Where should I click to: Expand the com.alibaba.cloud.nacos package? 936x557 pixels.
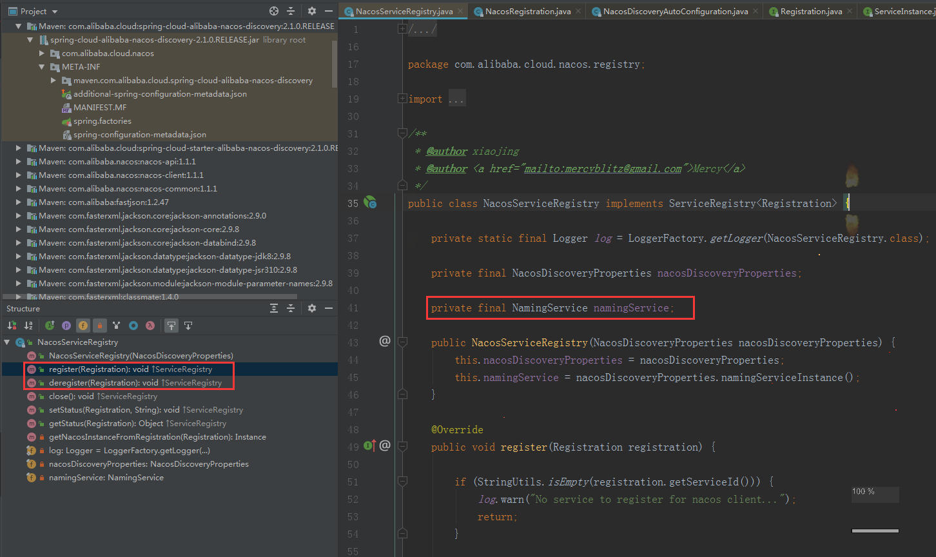42,54
